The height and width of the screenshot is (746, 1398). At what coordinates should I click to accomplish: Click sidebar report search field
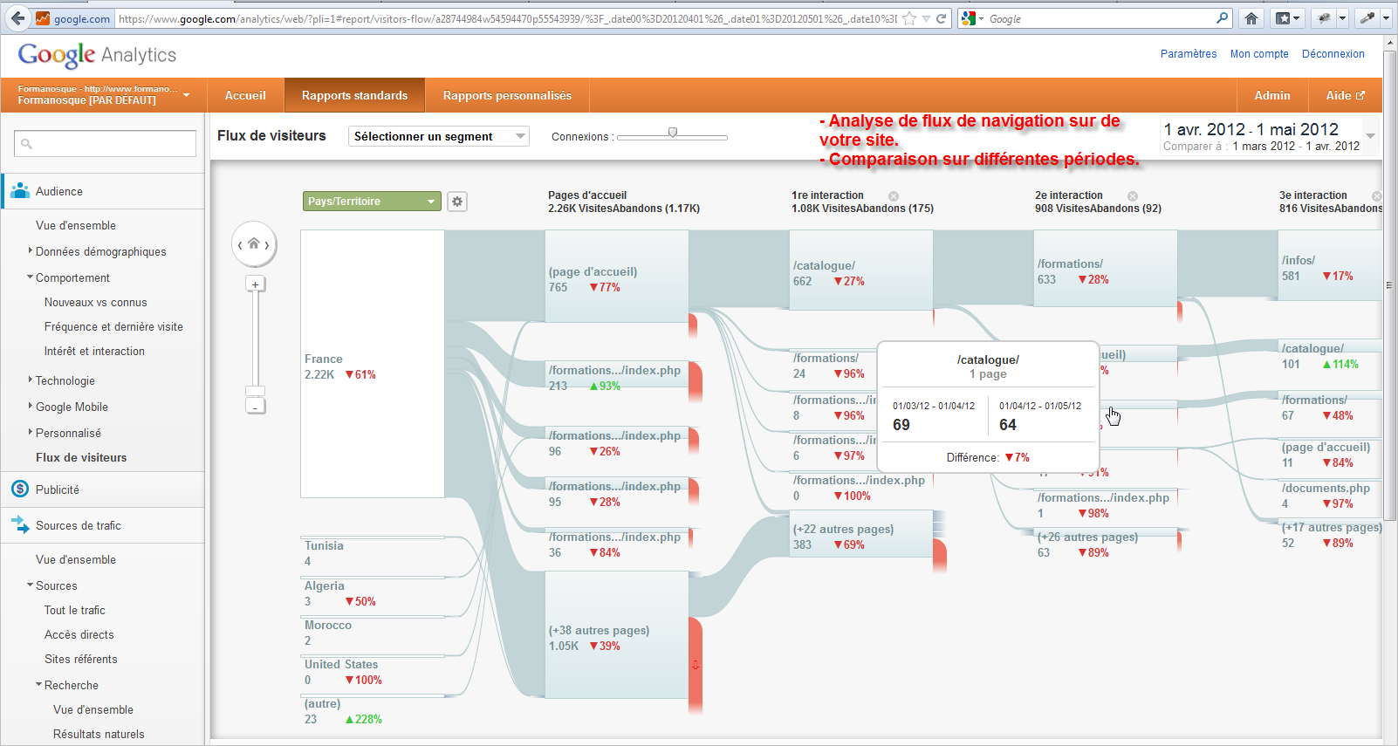click(105, 144)
